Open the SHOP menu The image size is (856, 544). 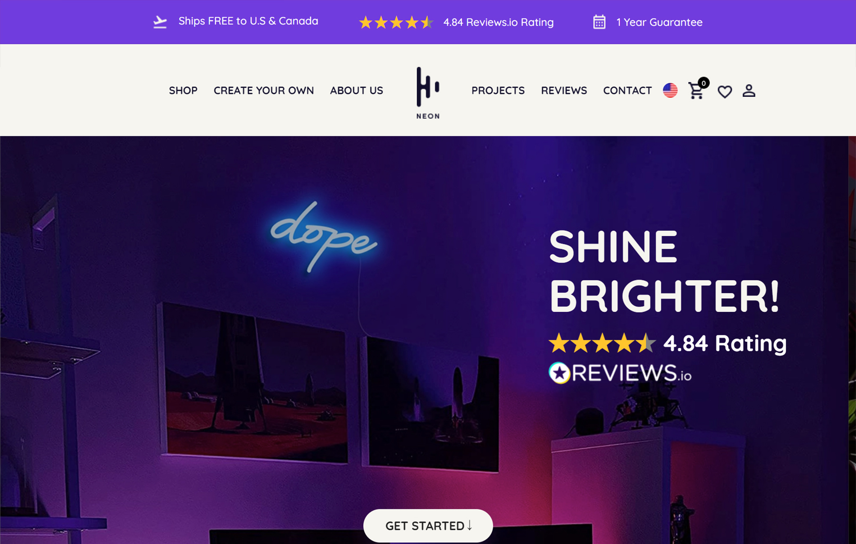coord(183,90)
